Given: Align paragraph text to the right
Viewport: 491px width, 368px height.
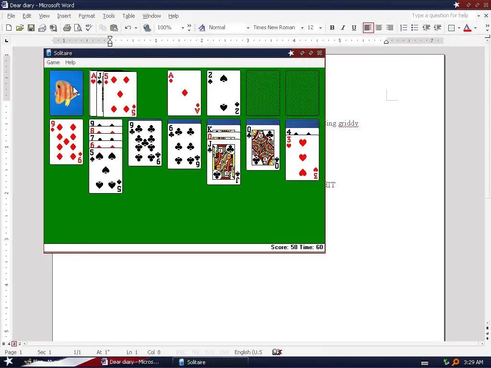Looking at the screenshot, I should 389,27.
